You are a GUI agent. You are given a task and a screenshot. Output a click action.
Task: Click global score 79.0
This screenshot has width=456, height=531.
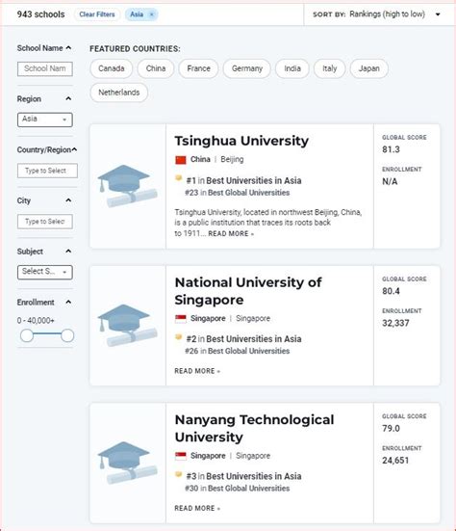pyautogui.click(x=391, y=429)
